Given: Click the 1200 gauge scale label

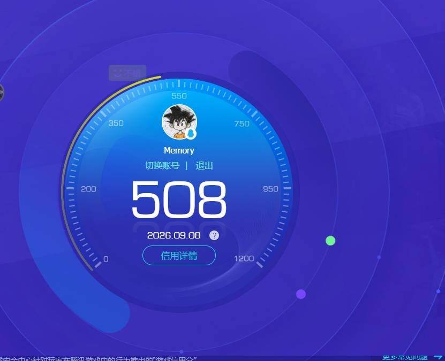Looking at the screenshot, I should click(244, 258).
